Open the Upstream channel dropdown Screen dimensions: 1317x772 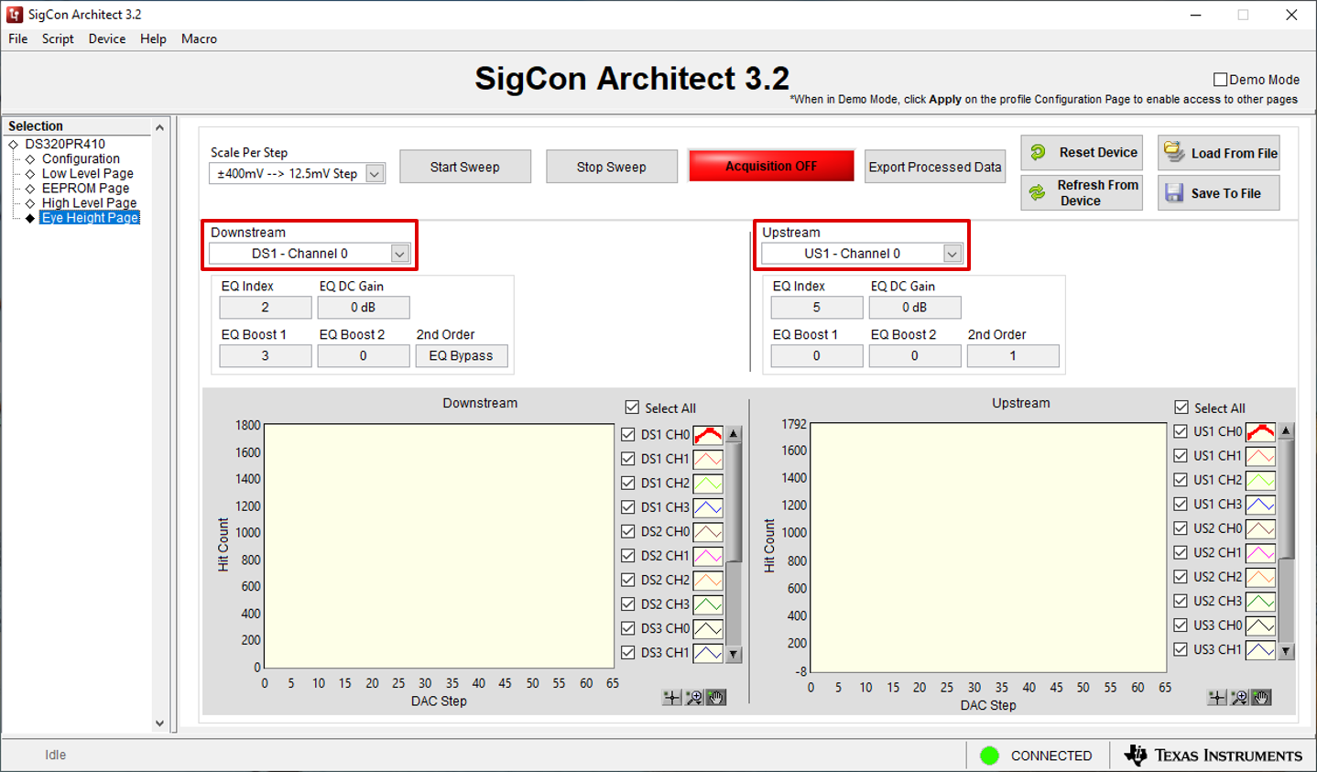952,254
